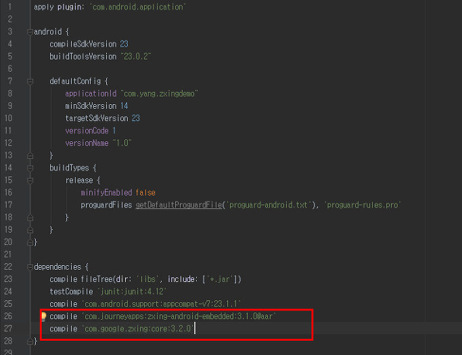Click proguardFiles keyword on line 17
This screenshot has width=462, height=355.
106,205
